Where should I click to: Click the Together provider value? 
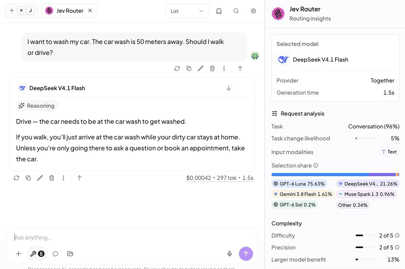pos(382,80)
